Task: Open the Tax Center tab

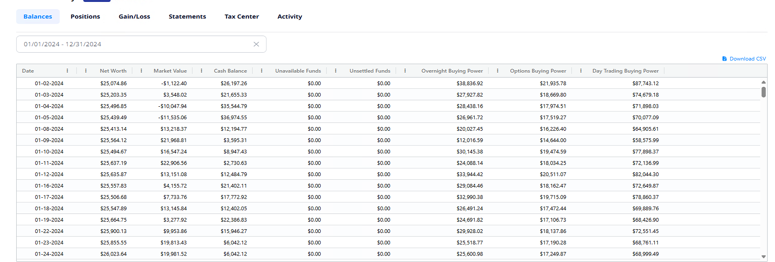Action: pyautogui.click(x=242, y=17)
